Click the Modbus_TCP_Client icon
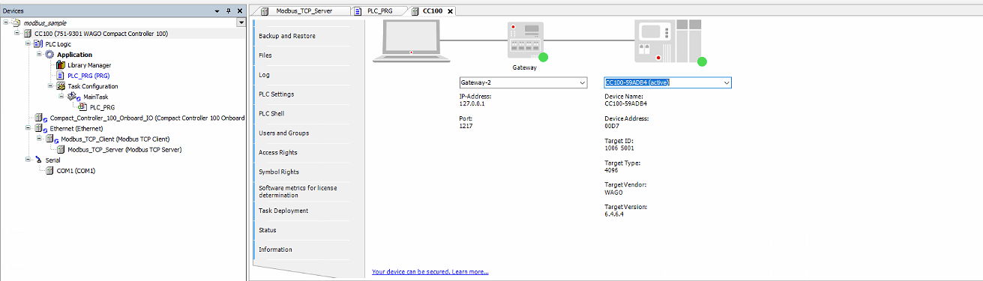Viewport: 983px width, 281px height. coord(52,139)
